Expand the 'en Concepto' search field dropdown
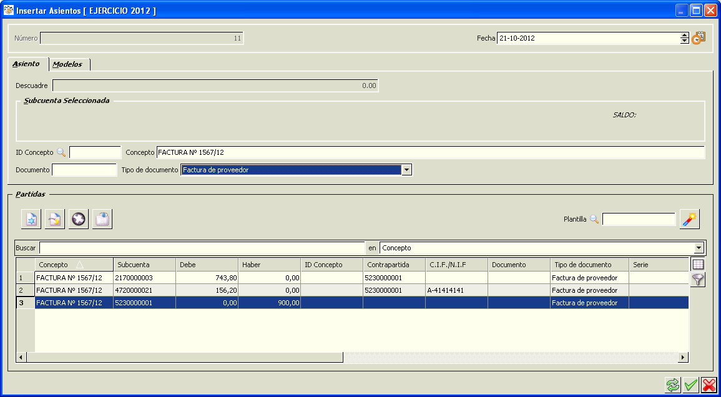721x397 pixels. [x=699, y=248]
